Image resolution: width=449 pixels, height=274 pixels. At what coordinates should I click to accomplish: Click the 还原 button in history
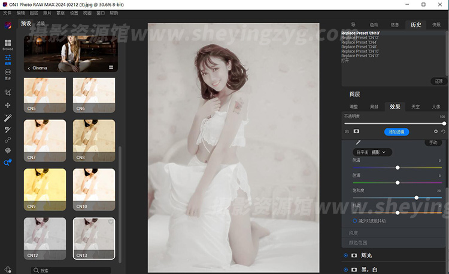pyautogui.click(x=439, y=81)
